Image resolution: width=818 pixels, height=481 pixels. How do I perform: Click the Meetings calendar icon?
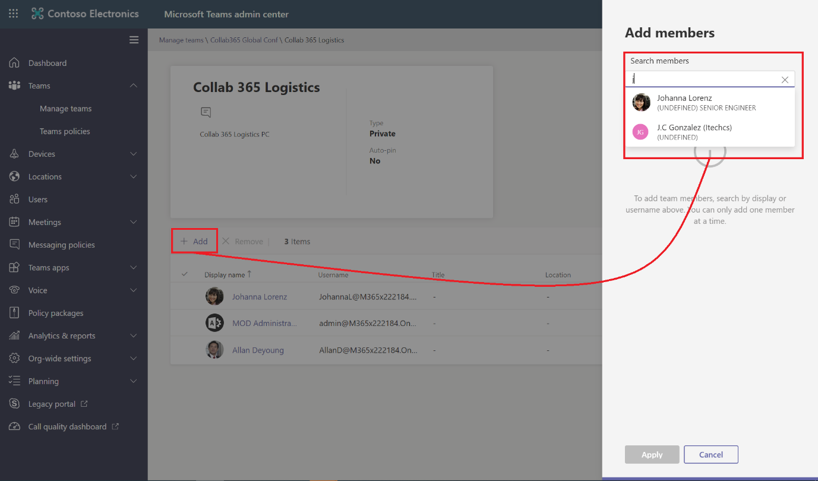(x=15, y=222)
